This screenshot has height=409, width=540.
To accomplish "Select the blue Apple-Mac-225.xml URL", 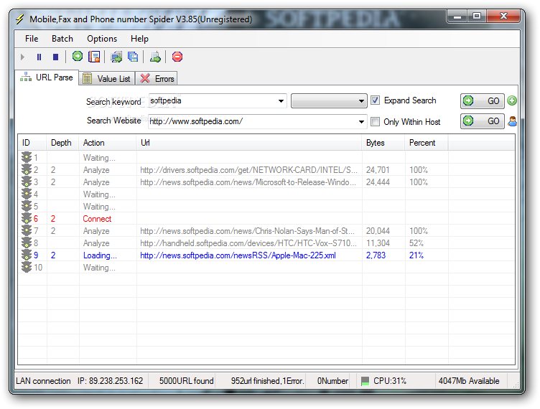I will (x=238, y=255).
